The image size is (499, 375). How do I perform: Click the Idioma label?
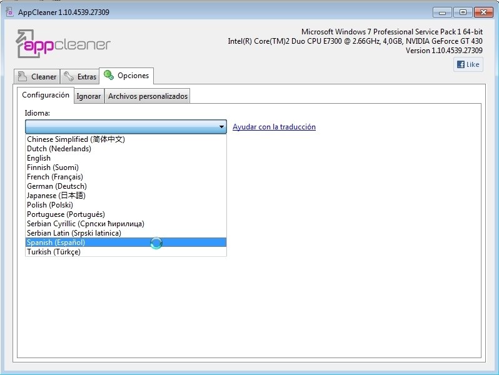pos(38,113)
